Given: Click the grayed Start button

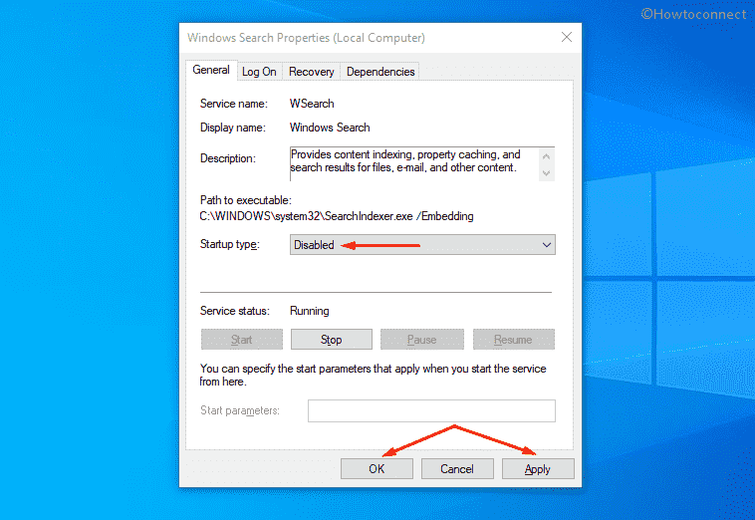Looking at the screenshot, I should click(x=242, y=340).
